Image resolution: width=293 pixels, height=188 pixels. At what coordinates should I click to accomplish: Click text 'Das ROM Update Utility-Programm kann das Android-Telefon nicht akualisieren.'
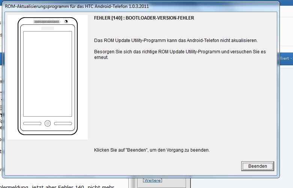[x=176, y=41]
